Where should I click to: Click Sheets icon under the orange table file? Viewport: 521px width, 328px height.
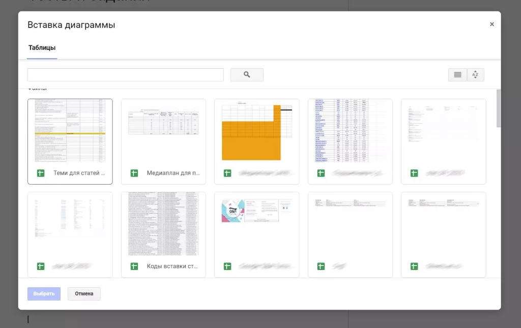tap(227, 173)
